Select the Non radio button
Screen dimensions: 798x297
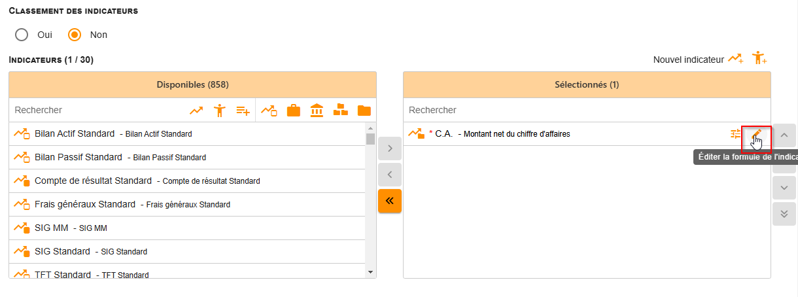point(75,35)
